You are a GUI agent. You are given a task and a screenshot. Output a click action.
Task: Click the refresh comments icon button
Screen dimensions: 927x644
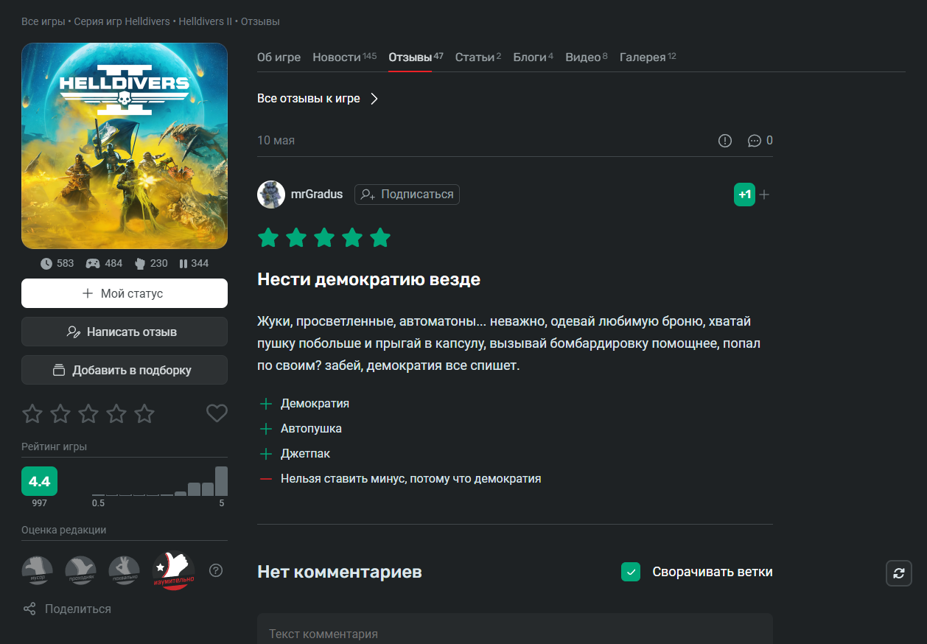coord(898,573)
